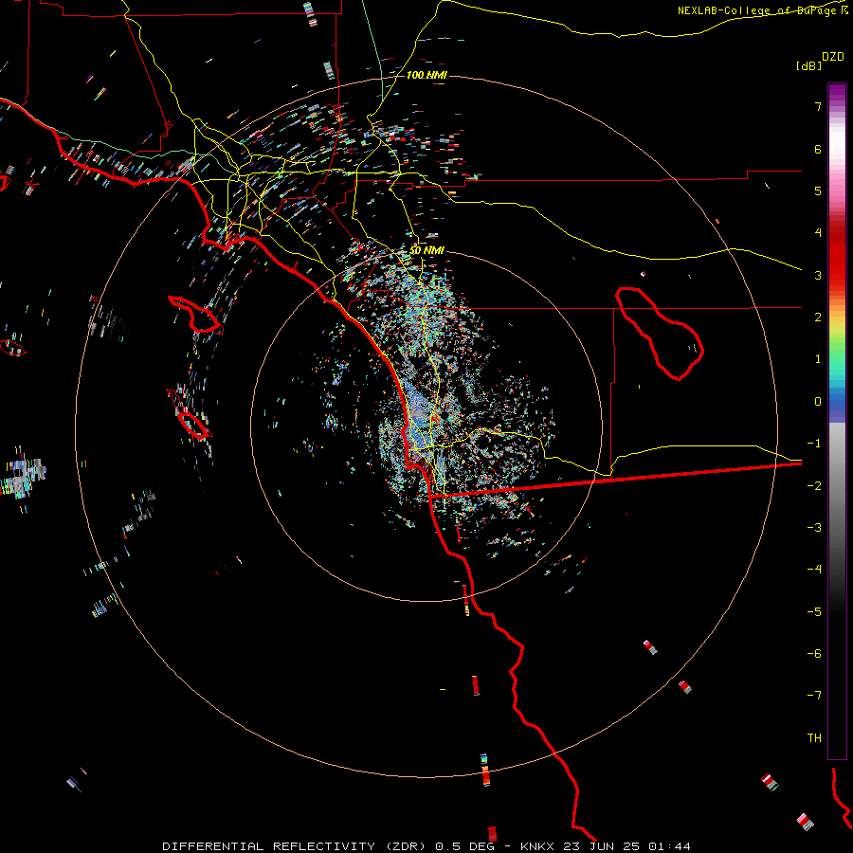Click the "3" value on color scale
The width and height of the screenshot is (853, 853).
tap(818, 275)
